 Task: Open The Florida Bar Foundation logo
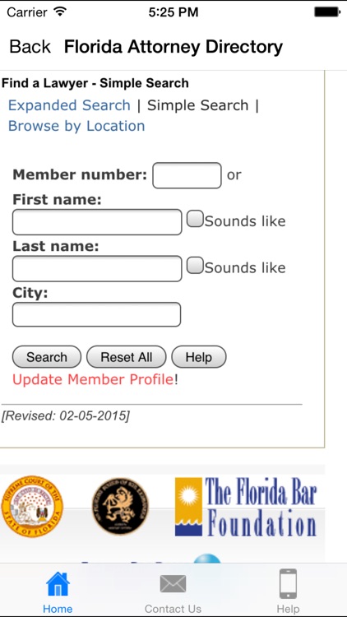click(246, 508)
